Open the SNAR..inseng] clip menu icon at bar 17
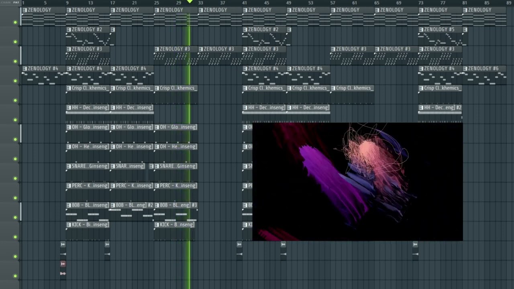 [x=113, y=166]
